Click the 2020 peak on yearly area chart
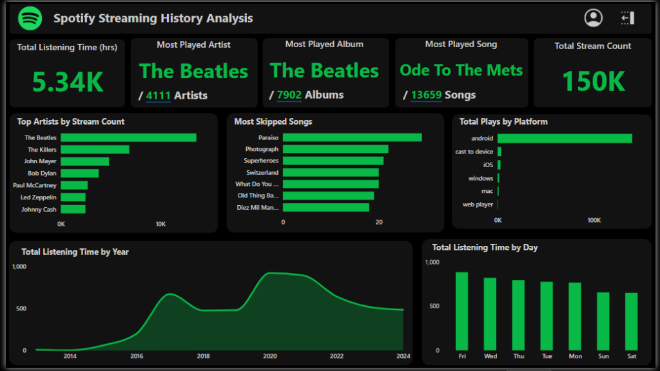This screenshot has height=371, width=660. tap(270, 273)
